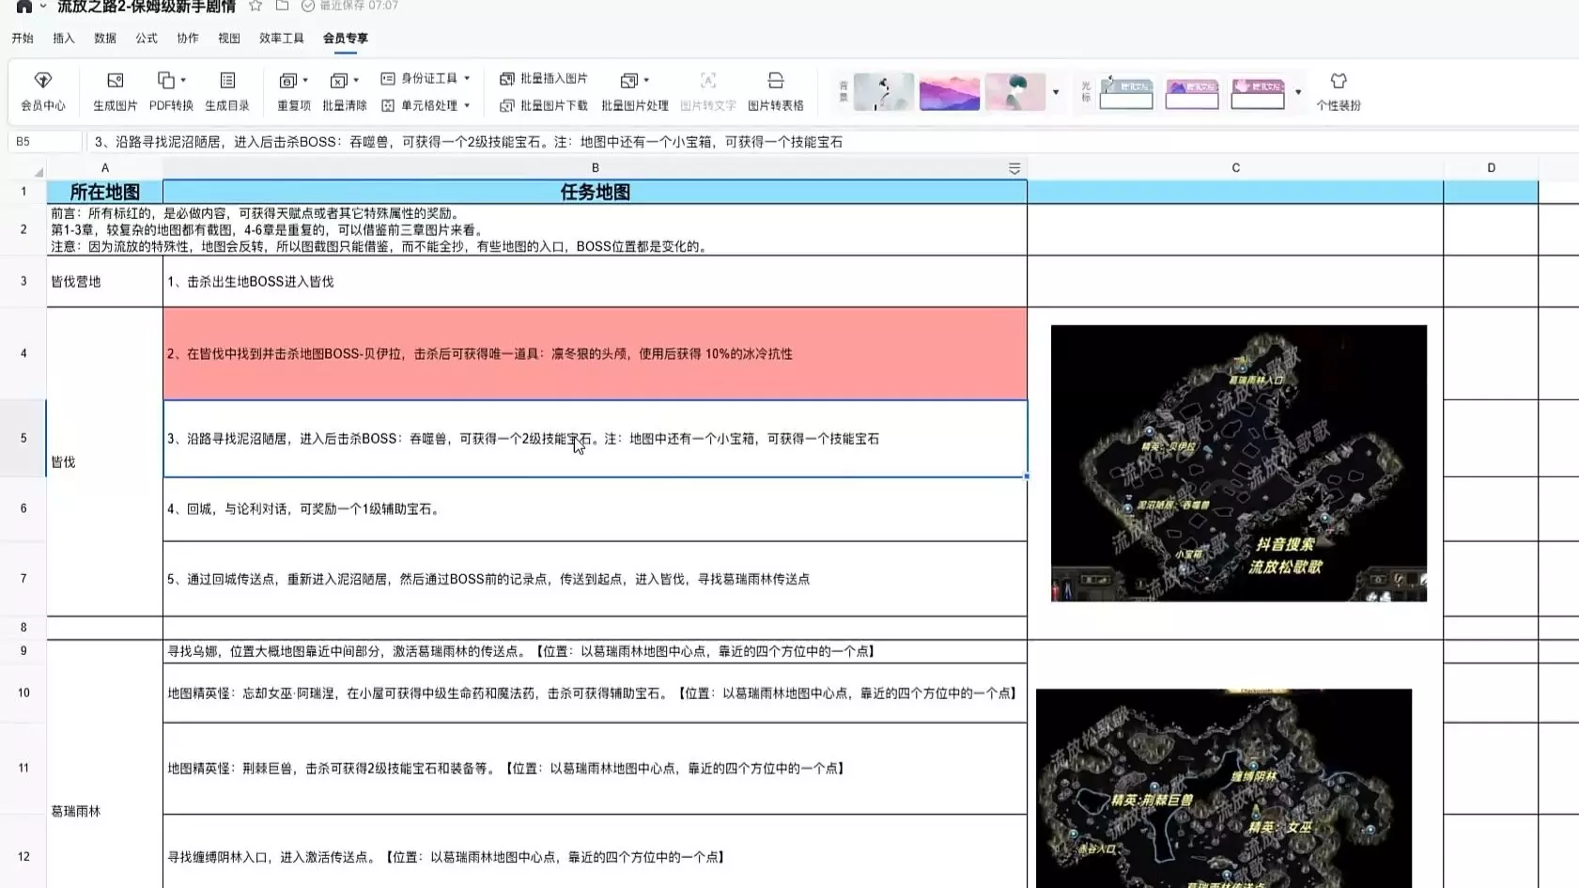1579x888 pixels.
Task: Click the save status check icon
Action: [x=308, y=6]
